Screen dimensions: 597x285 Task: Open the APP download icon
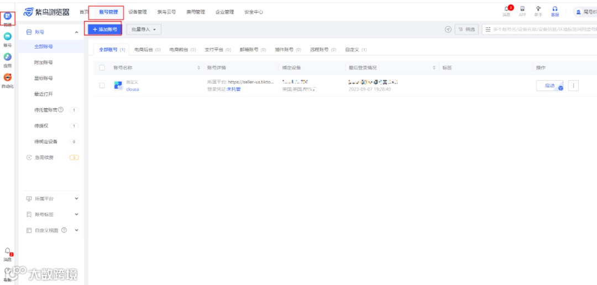click(x=522, y=11)
